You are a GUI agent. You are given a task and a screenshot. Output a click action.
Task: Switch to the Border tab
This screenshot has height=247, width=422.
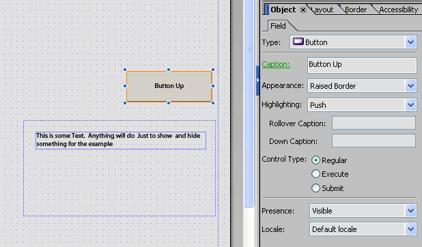[x=356, y=10]
